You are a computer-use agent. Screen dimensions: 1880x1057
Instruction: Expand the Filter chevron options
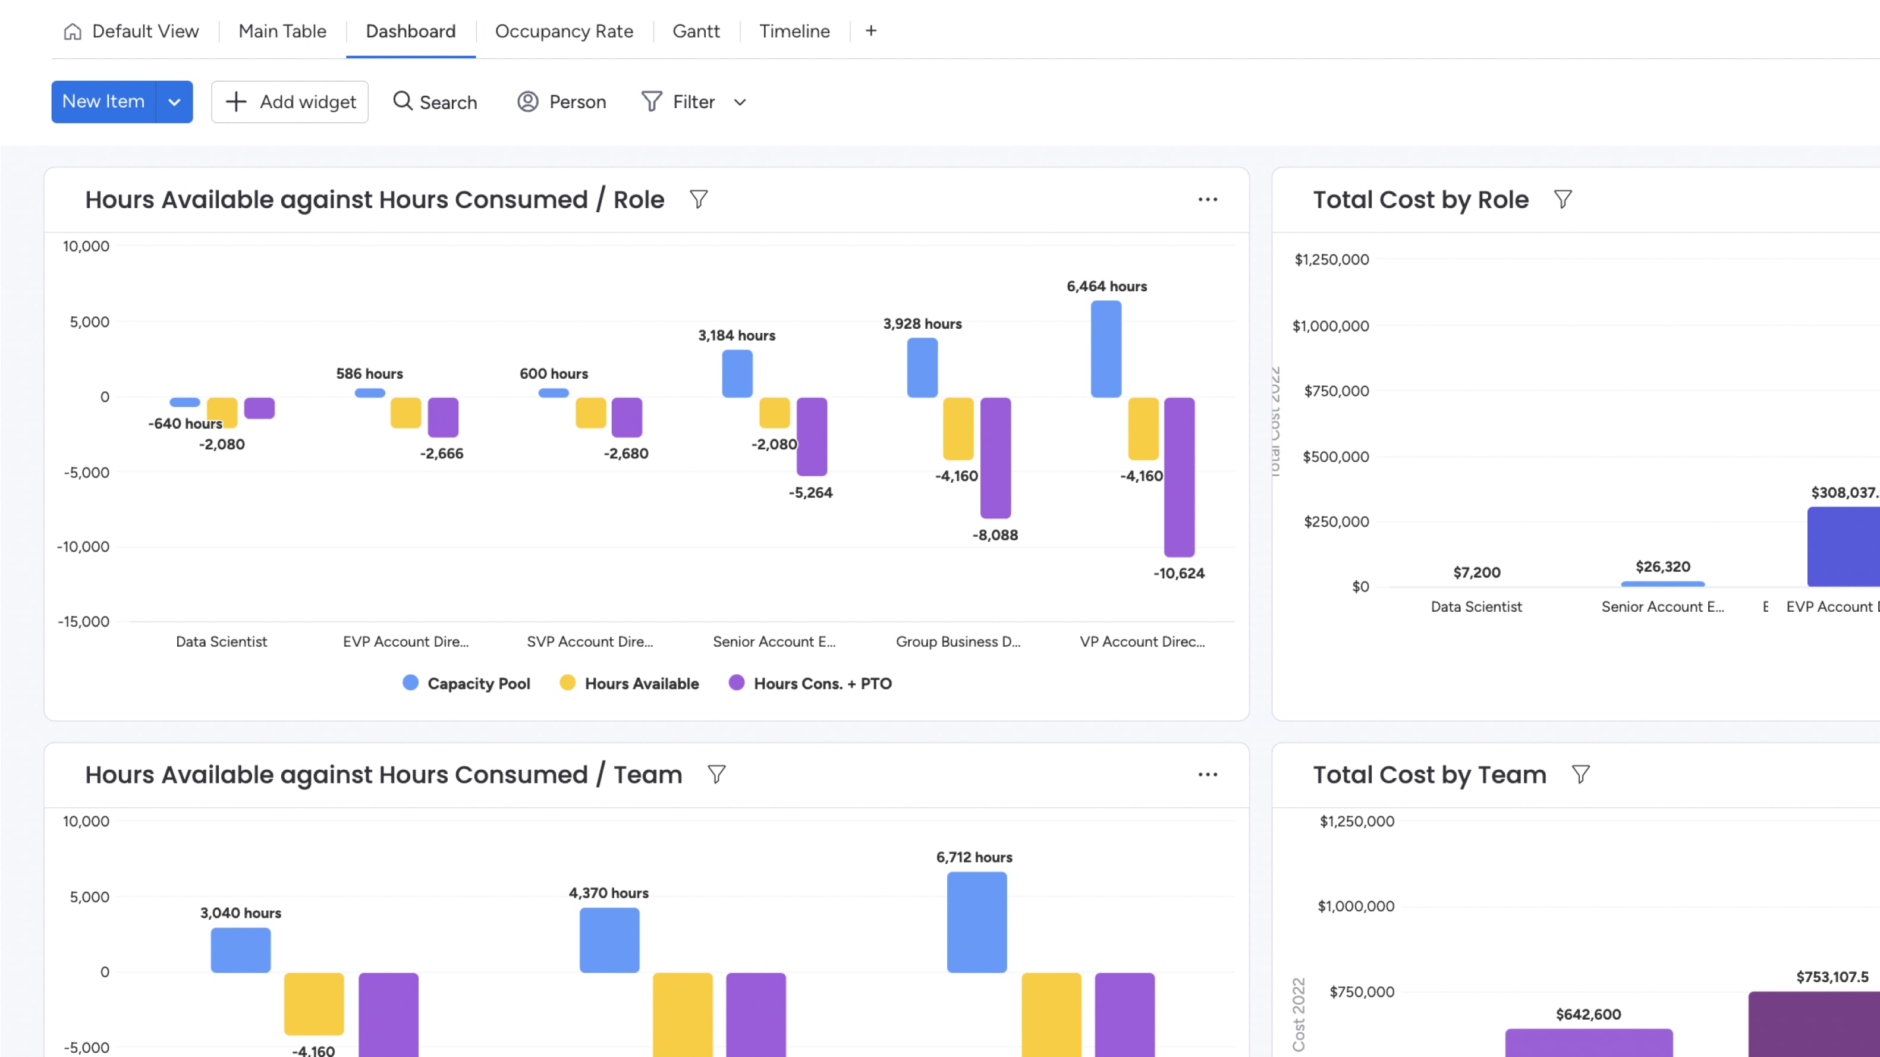740,102
